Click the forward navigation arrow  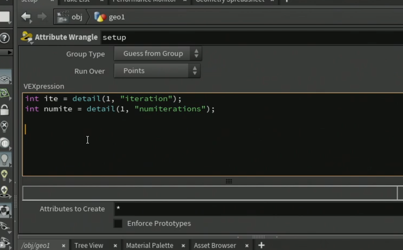(x=42, y=17)
